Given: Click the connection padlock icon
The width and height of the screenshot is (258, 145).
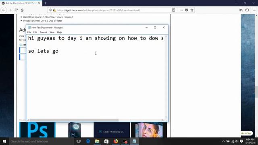Looking at the screenshot, I should point(54,10).
